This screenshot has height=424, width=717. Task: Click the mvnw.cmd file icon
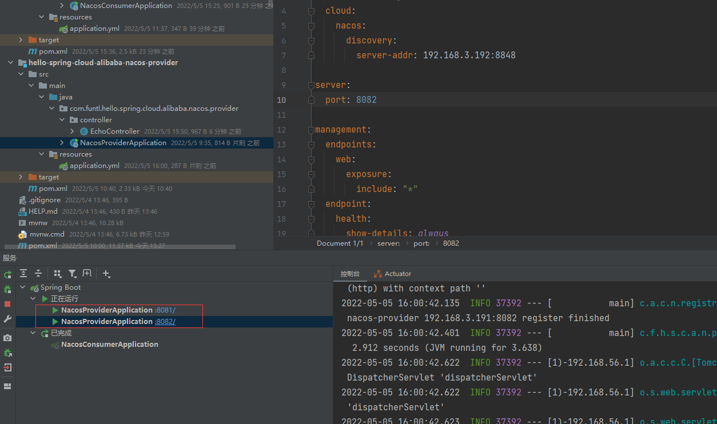point(22,234)
